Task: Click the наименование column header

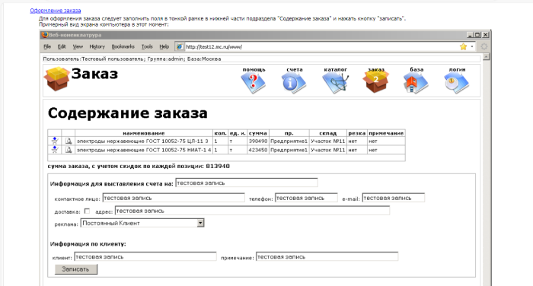Action: coord(143,133)
